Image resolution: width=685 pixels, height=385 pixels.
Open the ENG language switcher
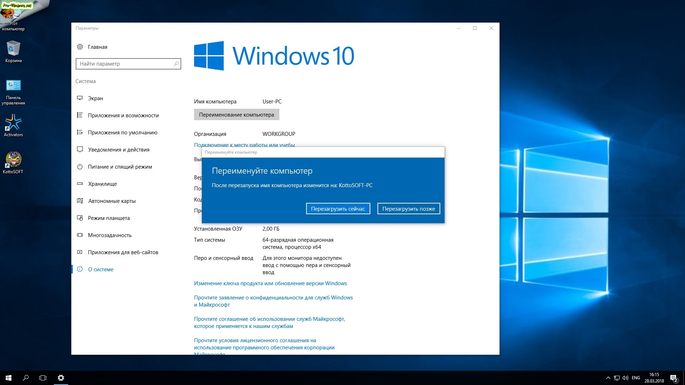pyautogui.click(x=636, y=378)
